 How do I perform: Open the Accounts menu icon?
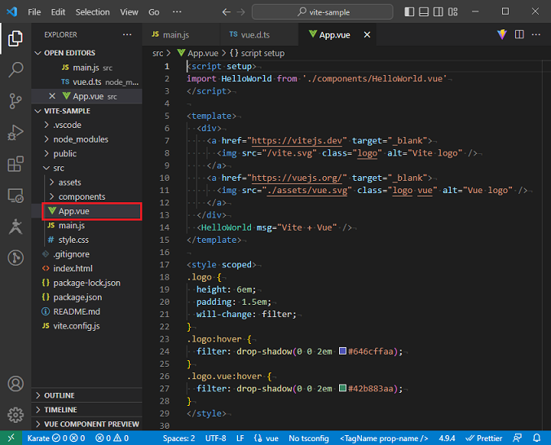coord(15,384)
